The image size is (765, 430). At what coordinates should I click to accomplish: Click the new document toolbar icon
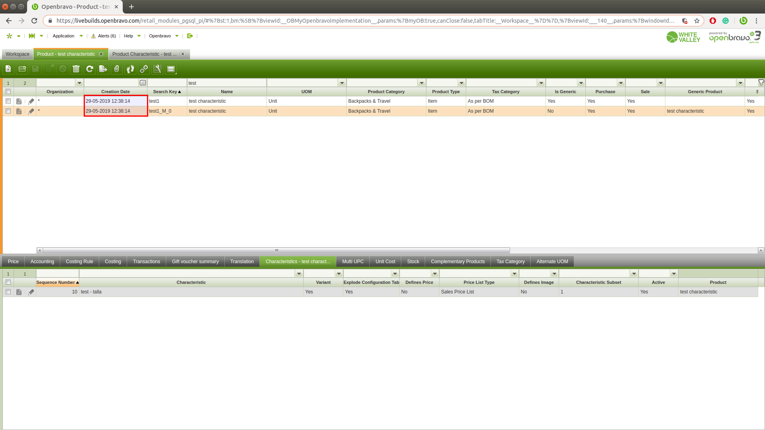coord(8,69)
